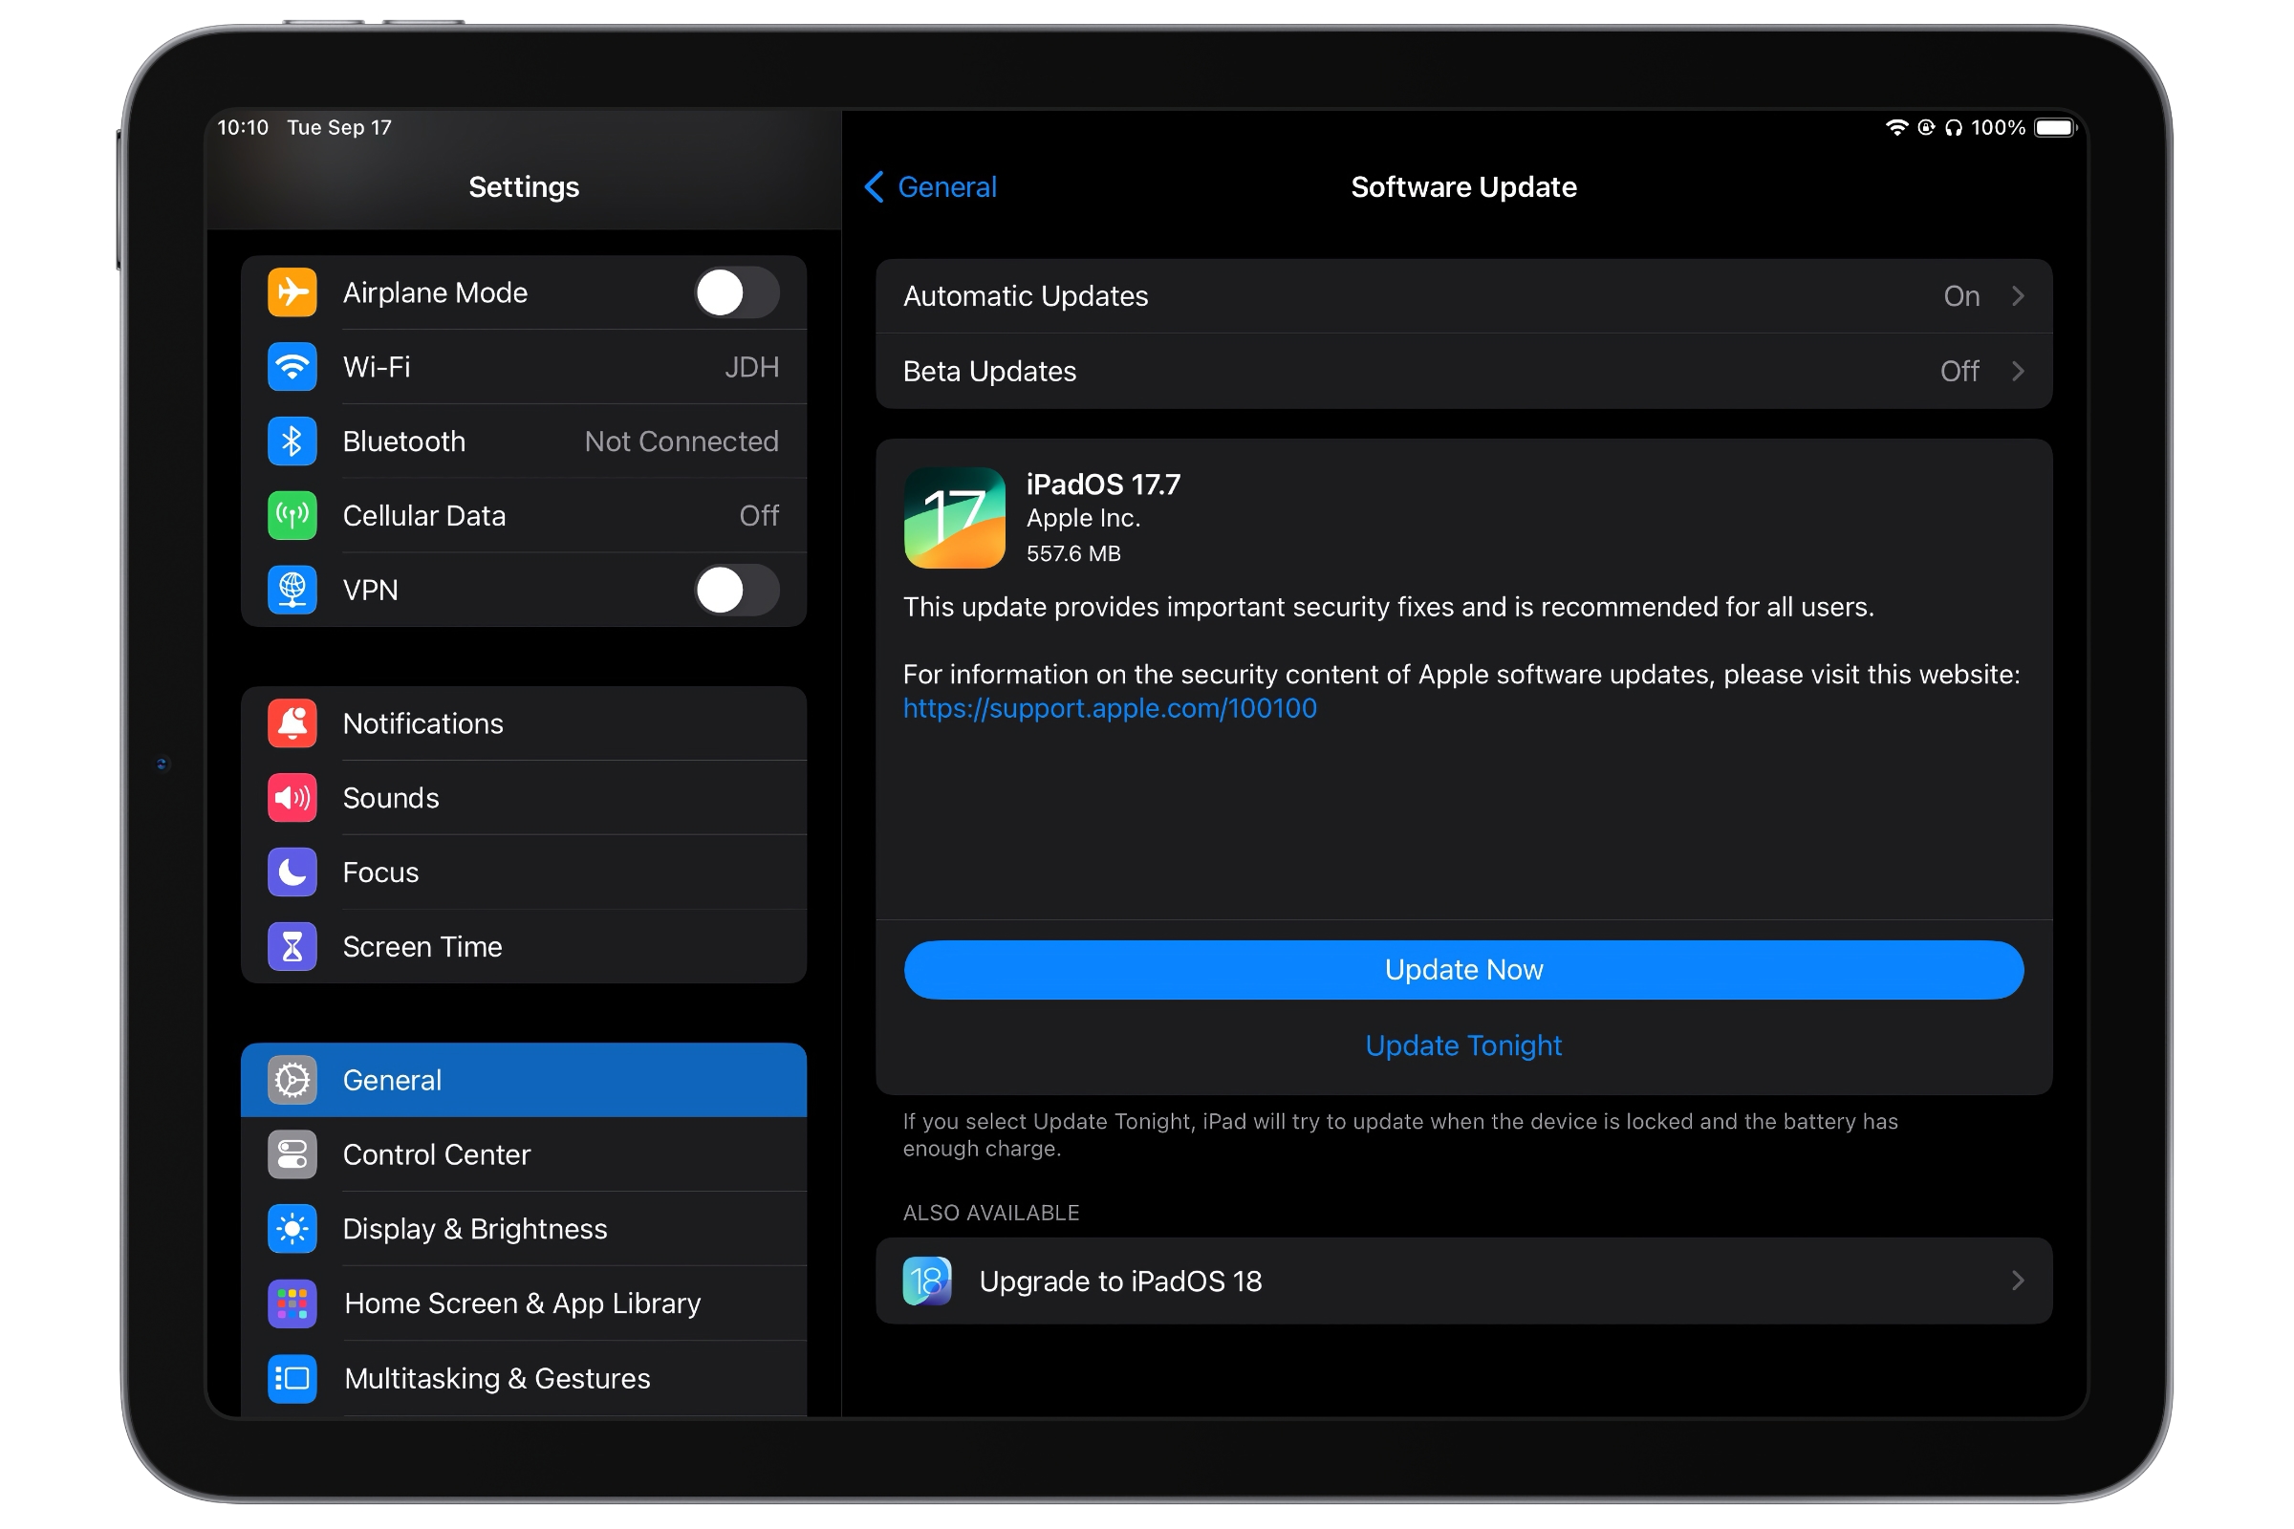Tap the Screen Time hourglass icon
The image size is (2294, 1529).
pos(292,947)
